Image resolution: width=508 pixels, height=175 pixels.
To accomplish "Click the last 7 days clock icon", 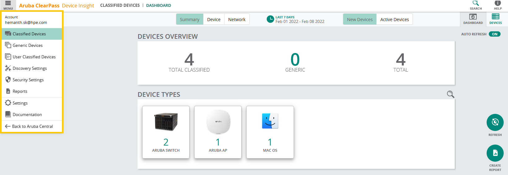I will [x=270, y=19].
